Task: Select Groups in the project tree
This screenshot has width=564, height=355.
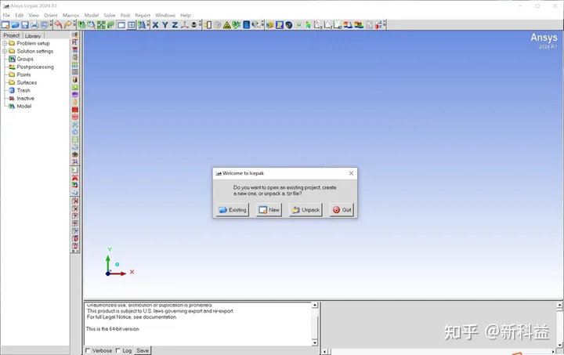Action: (x=25, y=59)
